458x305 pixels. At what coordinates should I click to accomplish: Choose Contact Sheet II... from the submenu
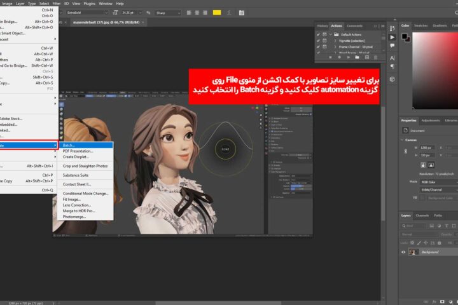(x=77, y=184)
